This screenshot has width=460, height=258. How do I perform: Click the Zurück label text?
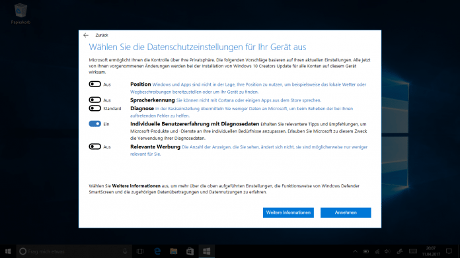point(102,35)
